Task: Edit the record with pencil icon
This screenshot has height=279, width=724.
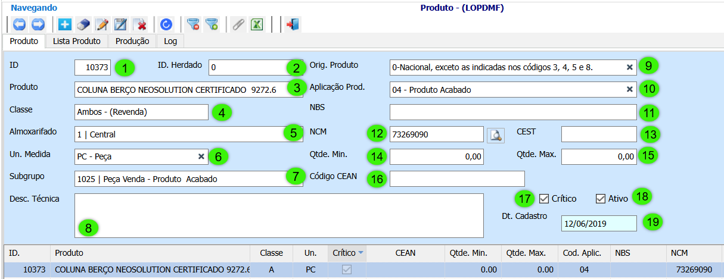Action: (102, 24)
